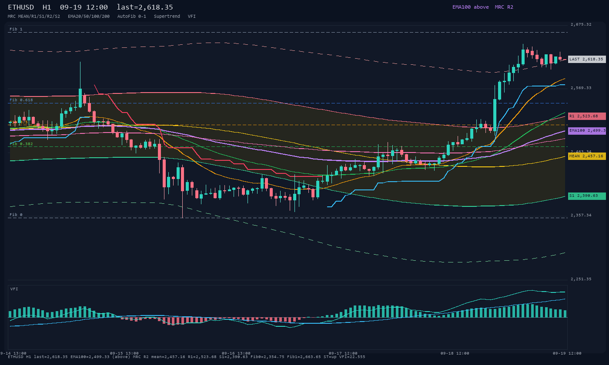Select 'Supertrend' in the indicator legend
The width and height of the screenshot is (609, 365).
(167, 16)
